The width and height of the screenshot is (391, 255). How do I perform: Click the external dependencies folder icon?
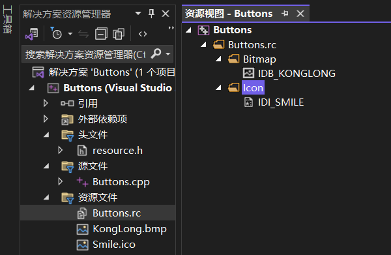coord(67,119)
